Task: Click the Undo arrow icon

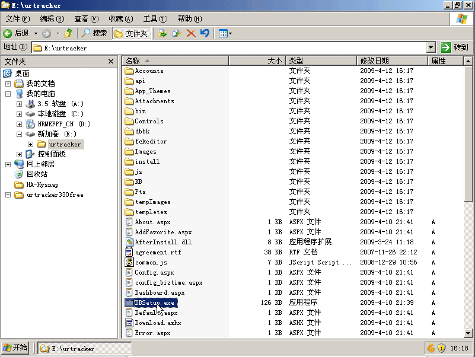Action: pos(205,33)
